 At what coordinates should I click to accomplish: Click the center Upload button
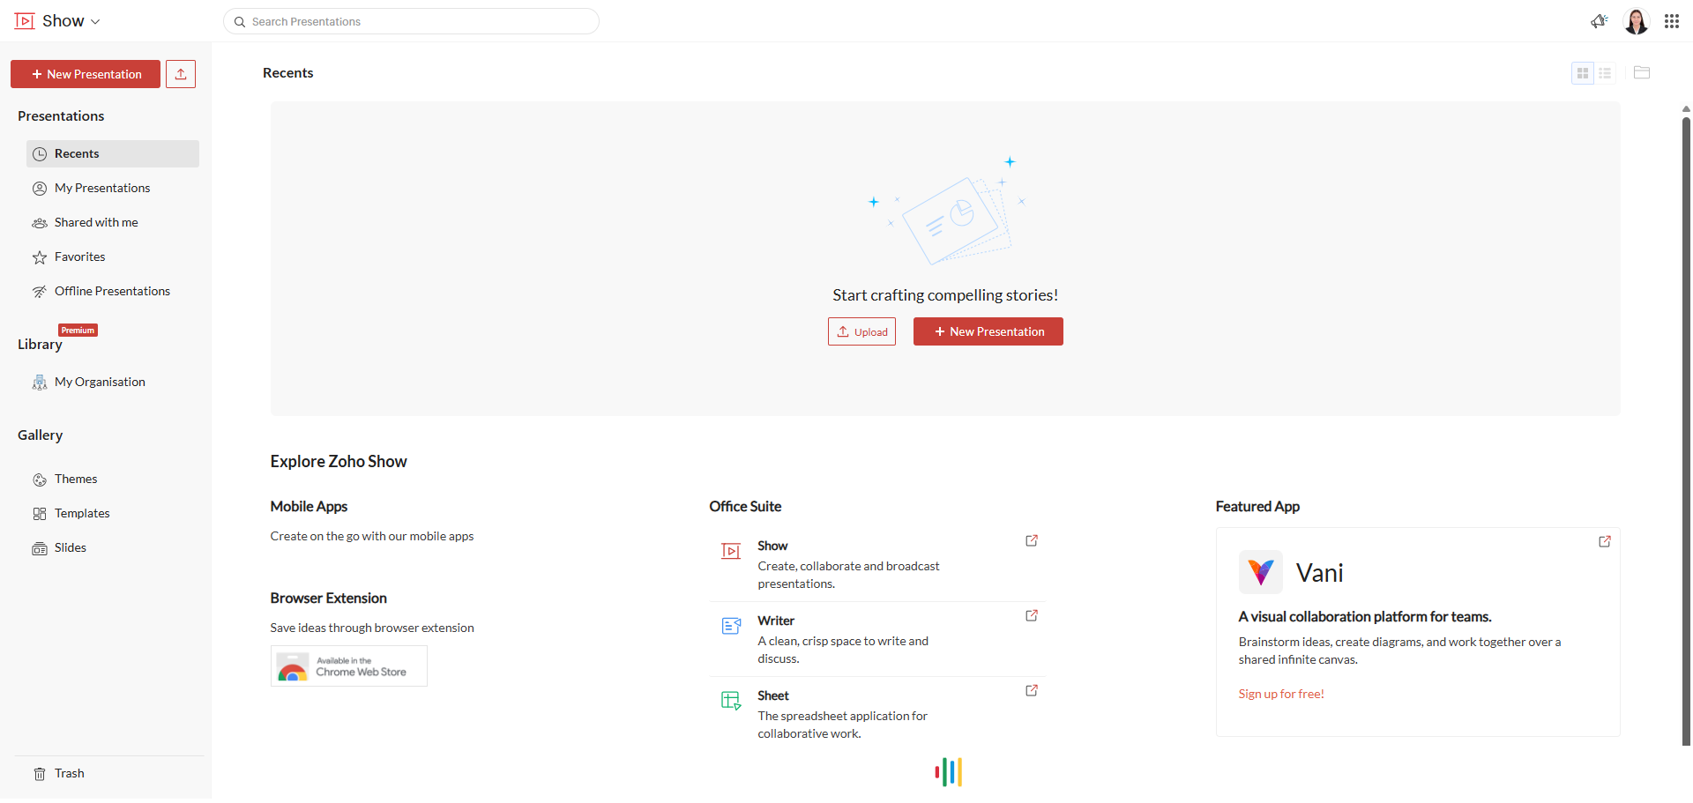click(861, 331)
